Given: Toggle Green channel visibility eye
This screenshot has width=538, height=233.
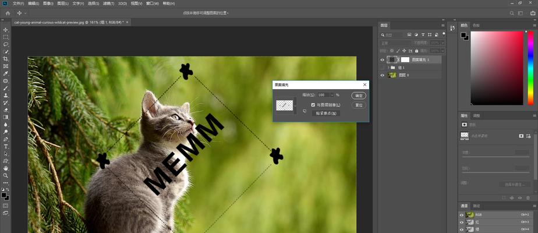Looking at the screenshot, I should pyautogui.click(x=462, y=230).
